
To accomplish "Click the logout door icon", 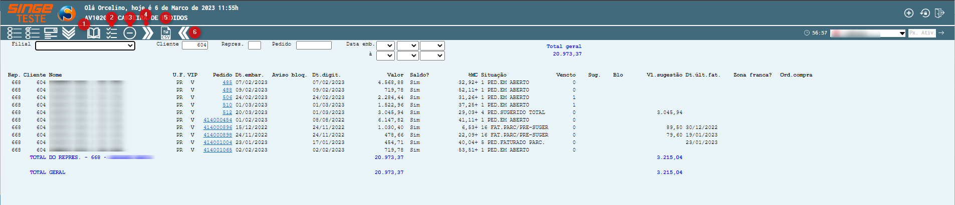I will point(939,13).
